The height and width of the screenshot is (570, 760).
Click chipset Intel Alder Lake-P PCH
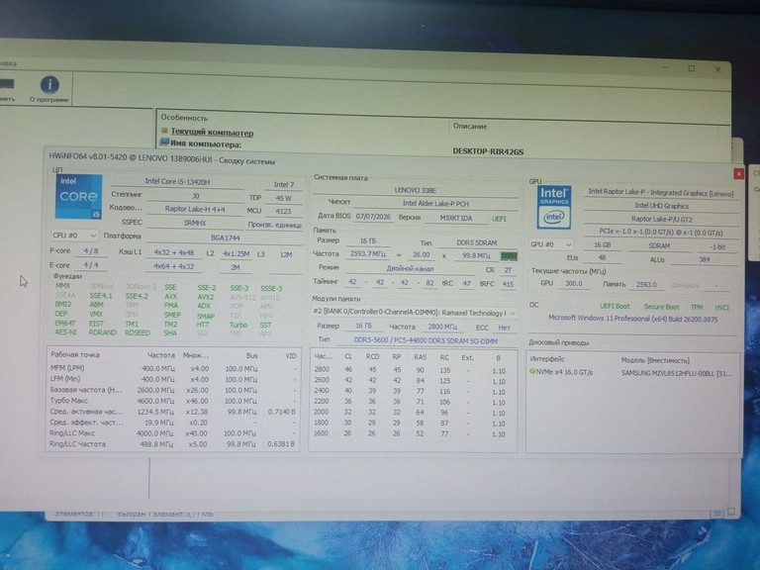coord(435,204)
